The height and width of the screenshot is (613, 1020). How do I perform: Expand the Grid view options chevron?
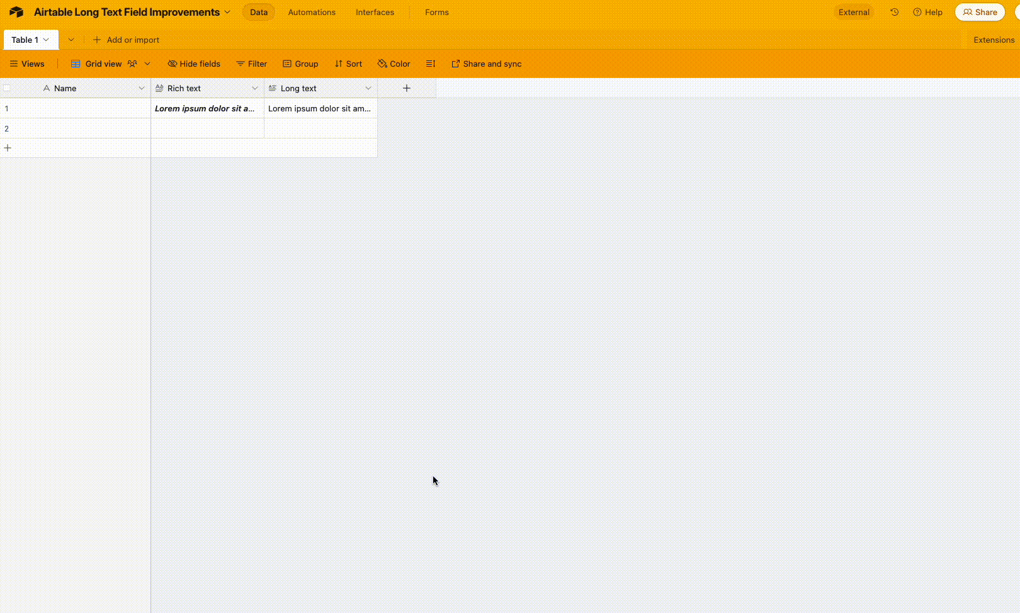click(147, 64)
